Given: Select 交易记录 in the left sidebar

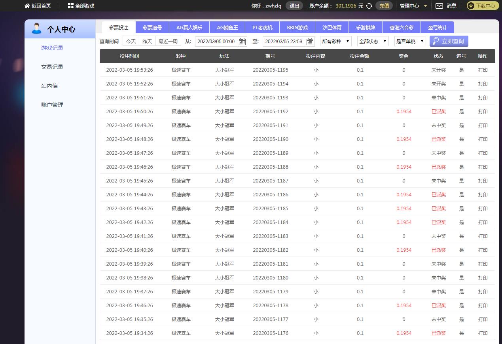Looking at the screenshot, I should coord(52,67).
